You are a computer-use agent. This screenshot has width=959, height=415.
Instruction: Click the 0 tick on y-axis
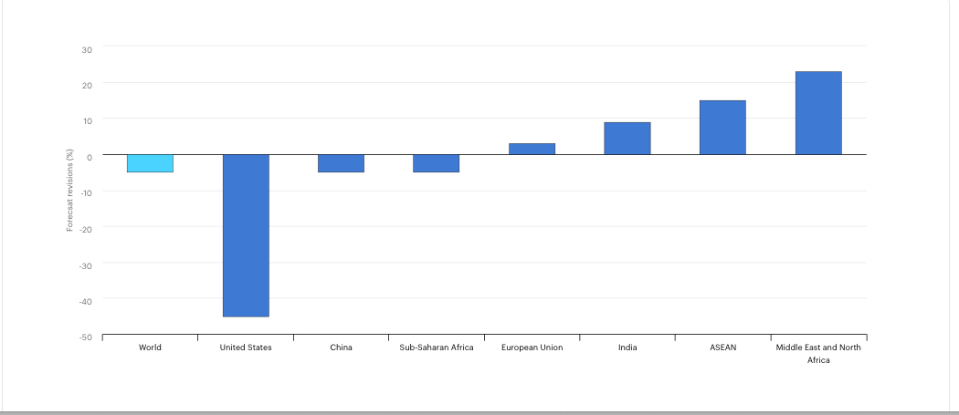(x=89, y=157)
